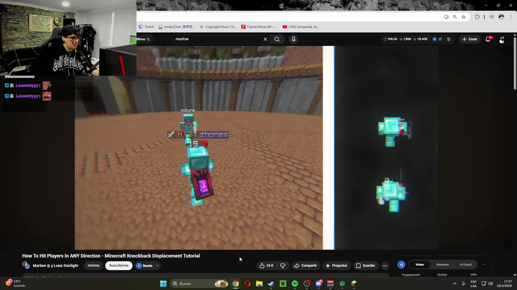Open Spotify from the taskbar
This screenshot has height=290, width=517.
tap(295, 284)
